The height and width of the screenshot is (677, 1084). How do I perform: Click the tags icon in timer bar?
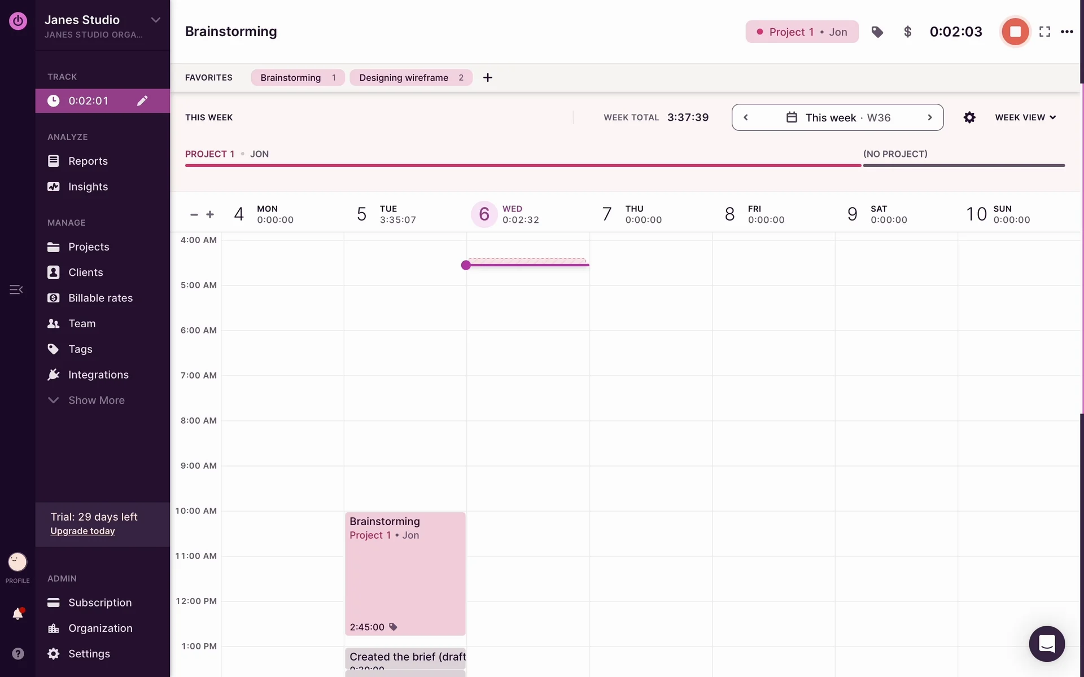click(x=877, y=32)
